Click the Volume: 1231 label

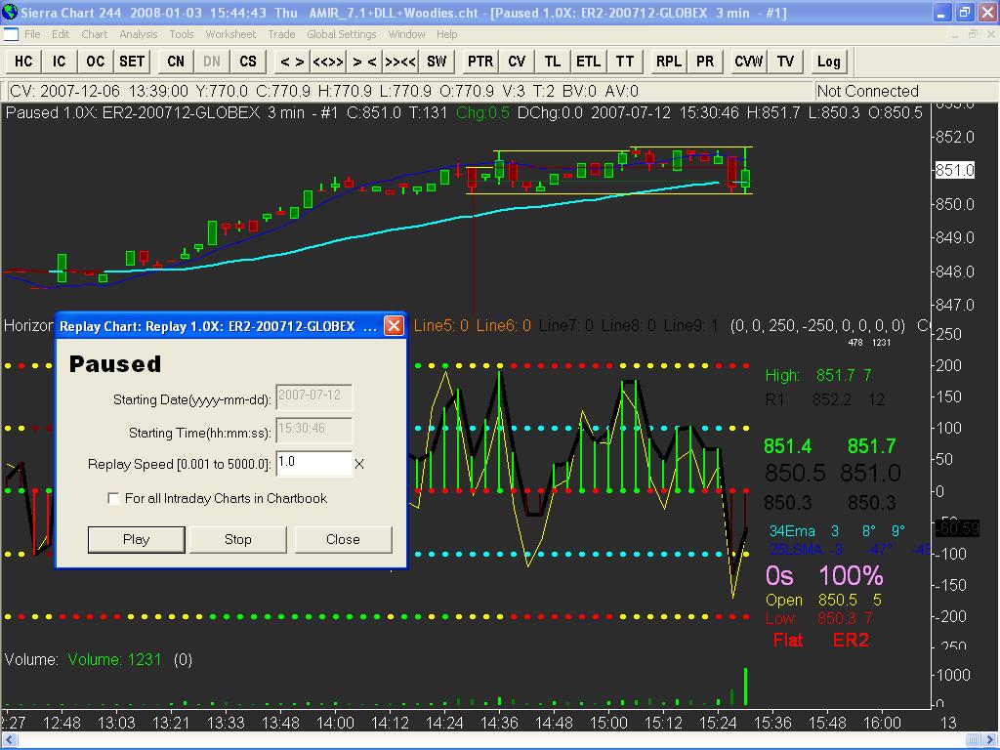tap(115, 659)
